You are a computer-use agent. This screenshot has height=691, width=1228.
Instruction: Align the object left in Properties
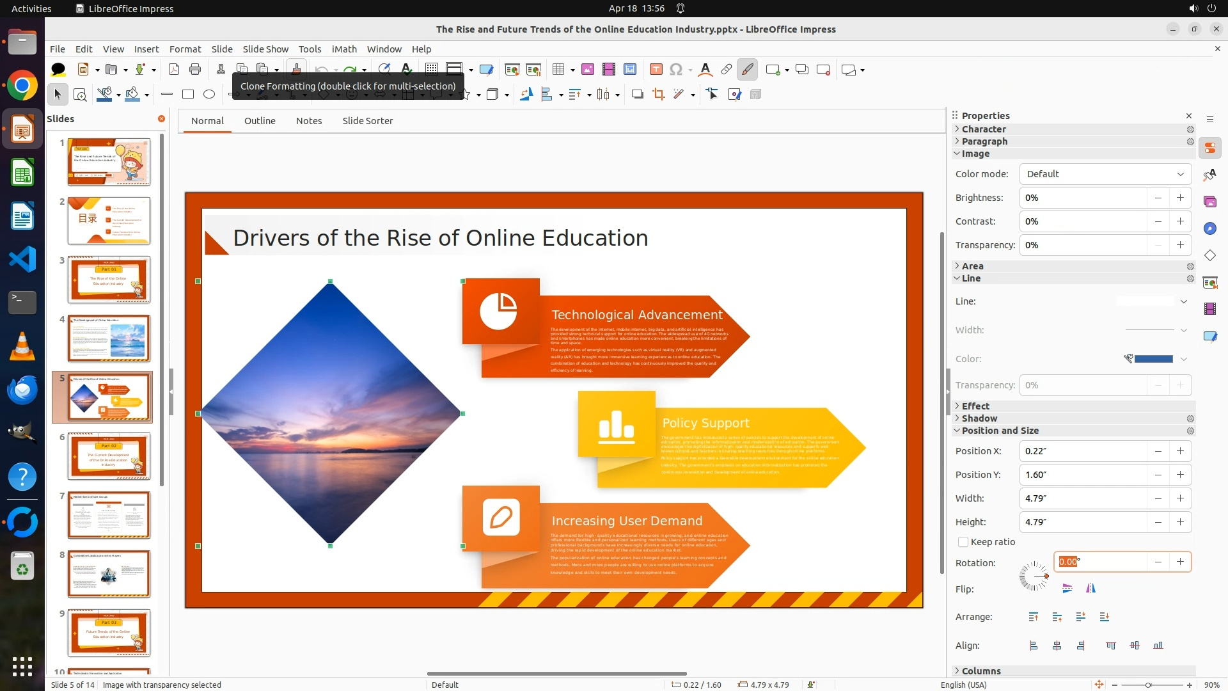click(1034, 646)
